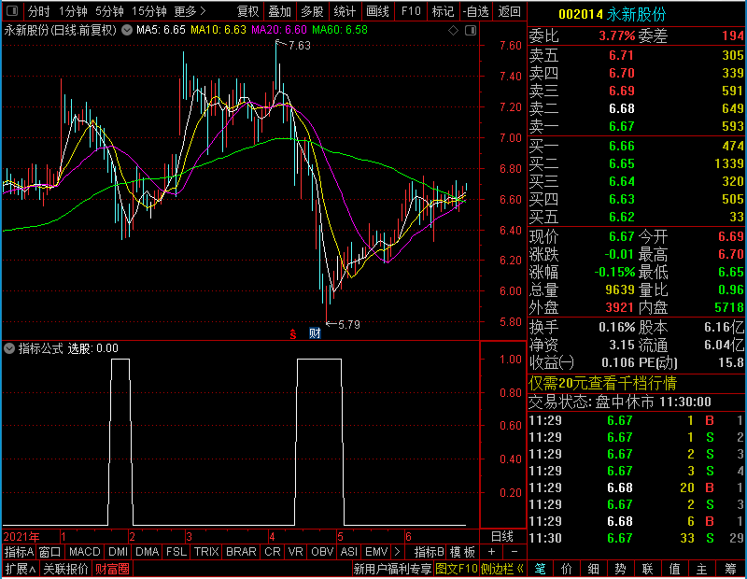
Task: Click the panel icon right of the diamond
Action: click(x=471, y=31)
